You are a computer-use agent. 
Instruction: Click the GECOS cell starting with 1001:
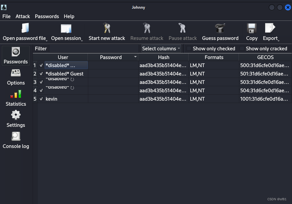click(x=265, y=99)
